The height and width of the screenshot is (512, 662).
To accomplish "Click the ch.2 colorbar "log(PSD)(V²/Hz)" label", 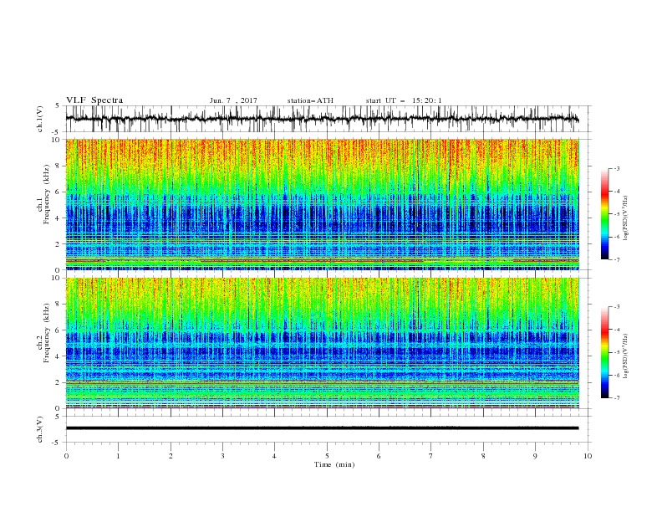I will (x=626, y=356).
